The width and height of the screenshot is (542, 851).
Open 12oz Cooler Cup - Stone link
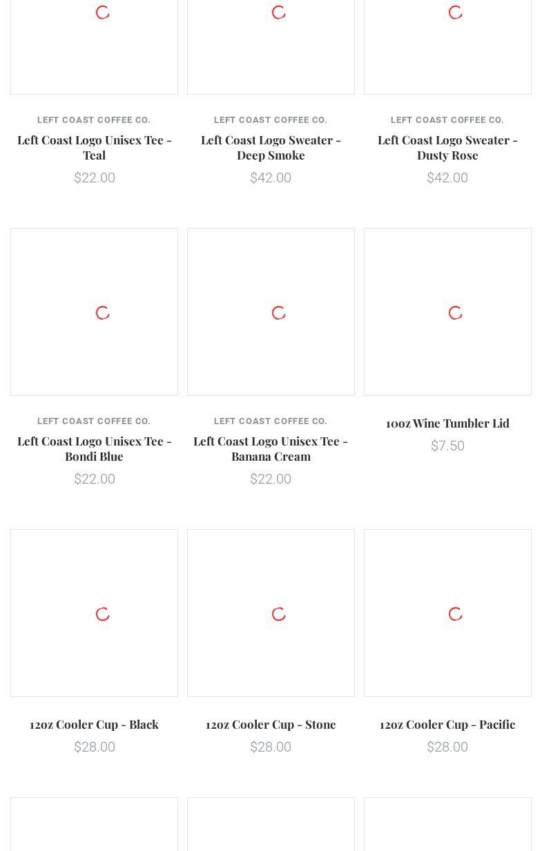[271, 724]
